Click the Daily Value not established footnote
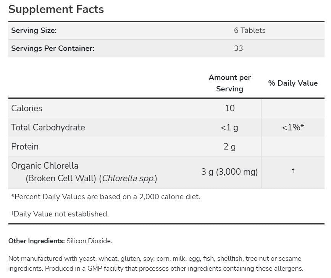Viewport: 331px width, 278px height. [x=60, y=214]
